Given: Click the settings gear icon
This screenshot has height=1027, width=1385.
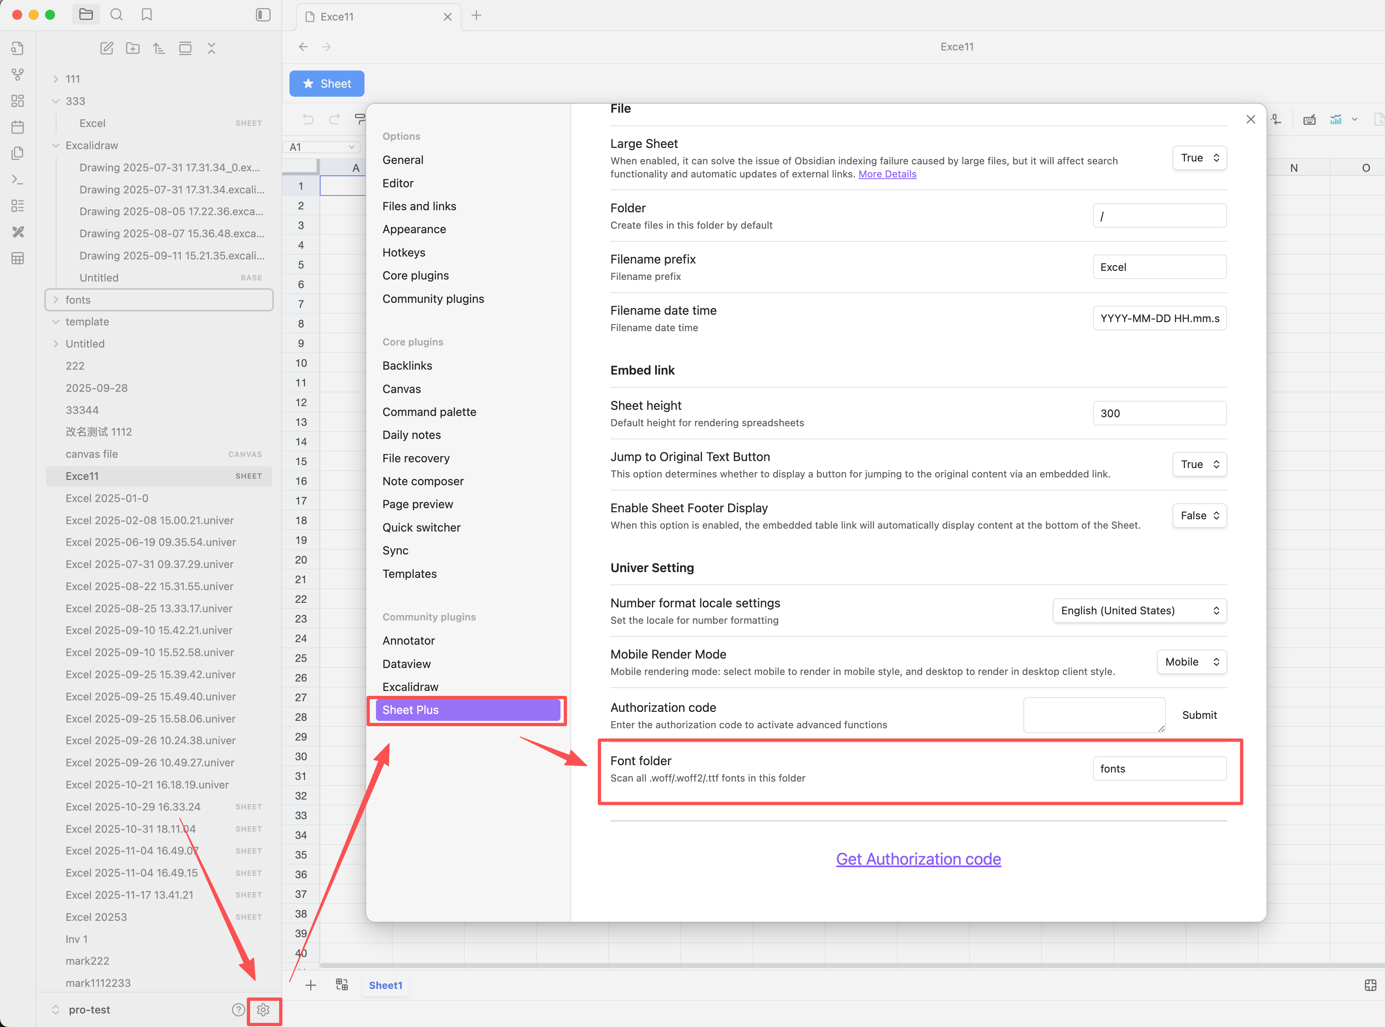Looking at the screenshot, I should pos(263,1010).
